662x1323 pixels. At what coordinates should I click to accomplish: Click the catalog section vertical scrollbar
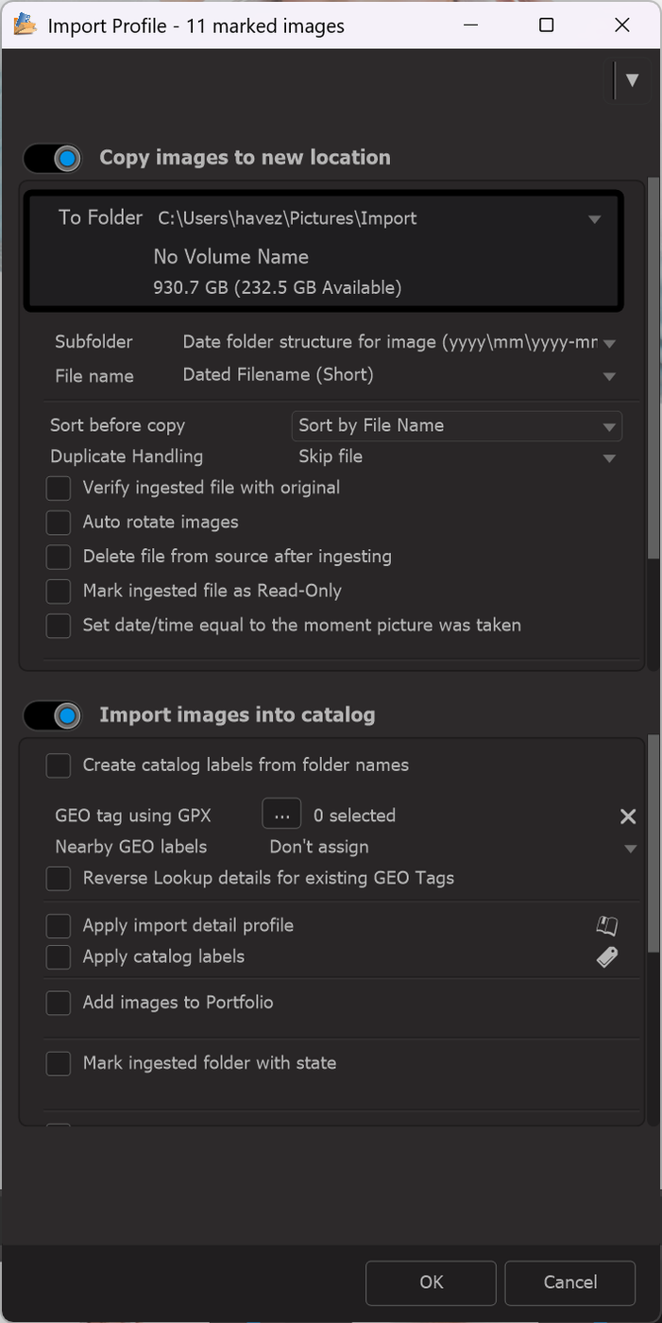tap(654, 844)
